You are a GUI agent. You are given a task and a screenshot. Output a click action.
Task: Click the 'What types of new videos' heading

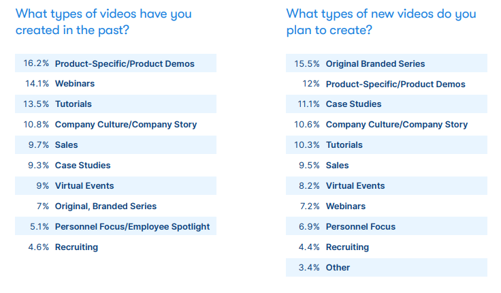[381, 22]
